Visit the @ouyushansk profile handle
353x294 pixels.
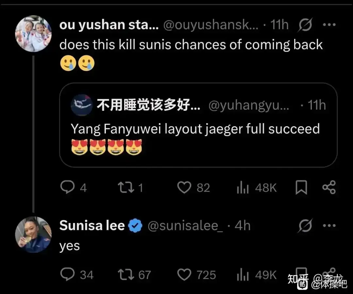[210, 25]
